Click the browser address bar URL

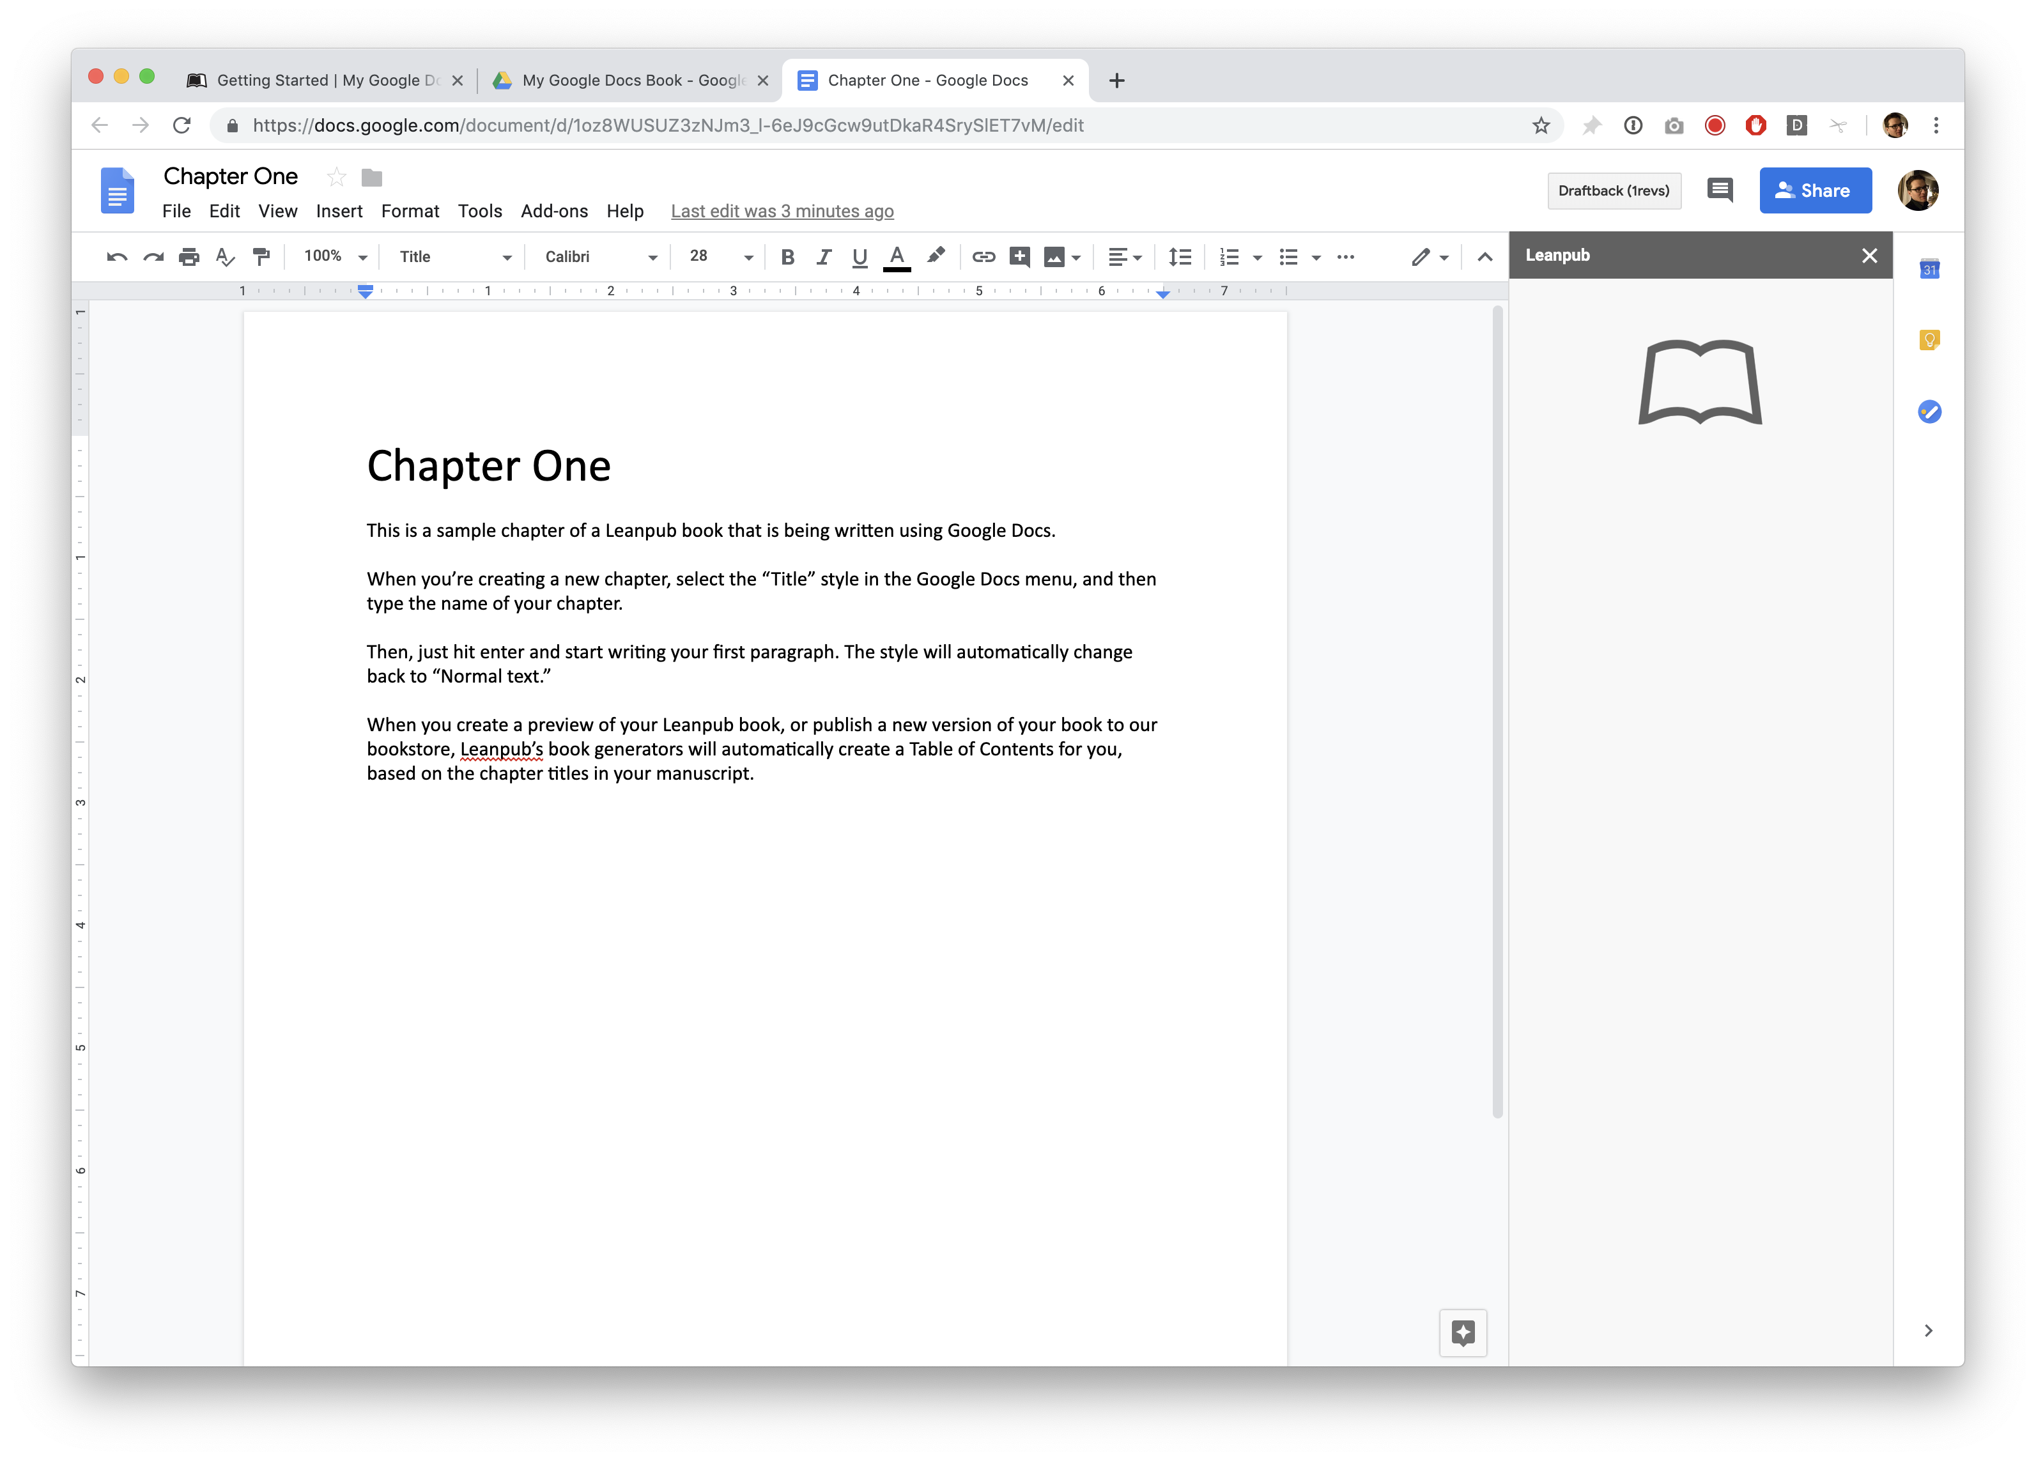point(668,126)
